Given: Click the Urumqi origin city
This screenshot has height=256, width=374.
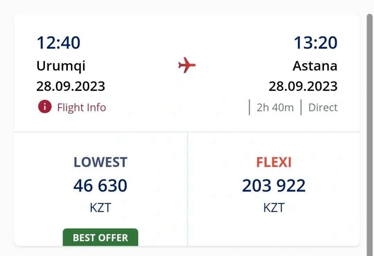Looking at the screenshot, I should point(61,66).
